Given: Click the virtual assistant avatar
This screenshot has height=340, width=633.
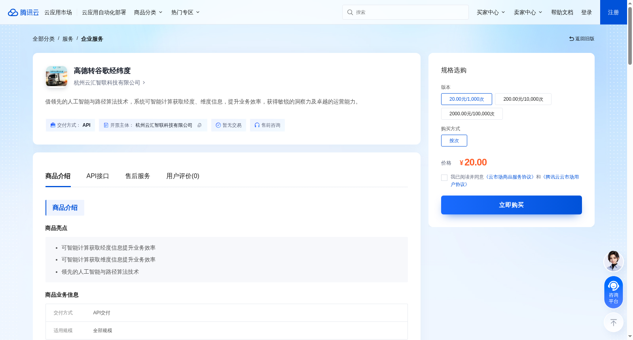Looking at the screenshot, I should [x=614, y=261].
